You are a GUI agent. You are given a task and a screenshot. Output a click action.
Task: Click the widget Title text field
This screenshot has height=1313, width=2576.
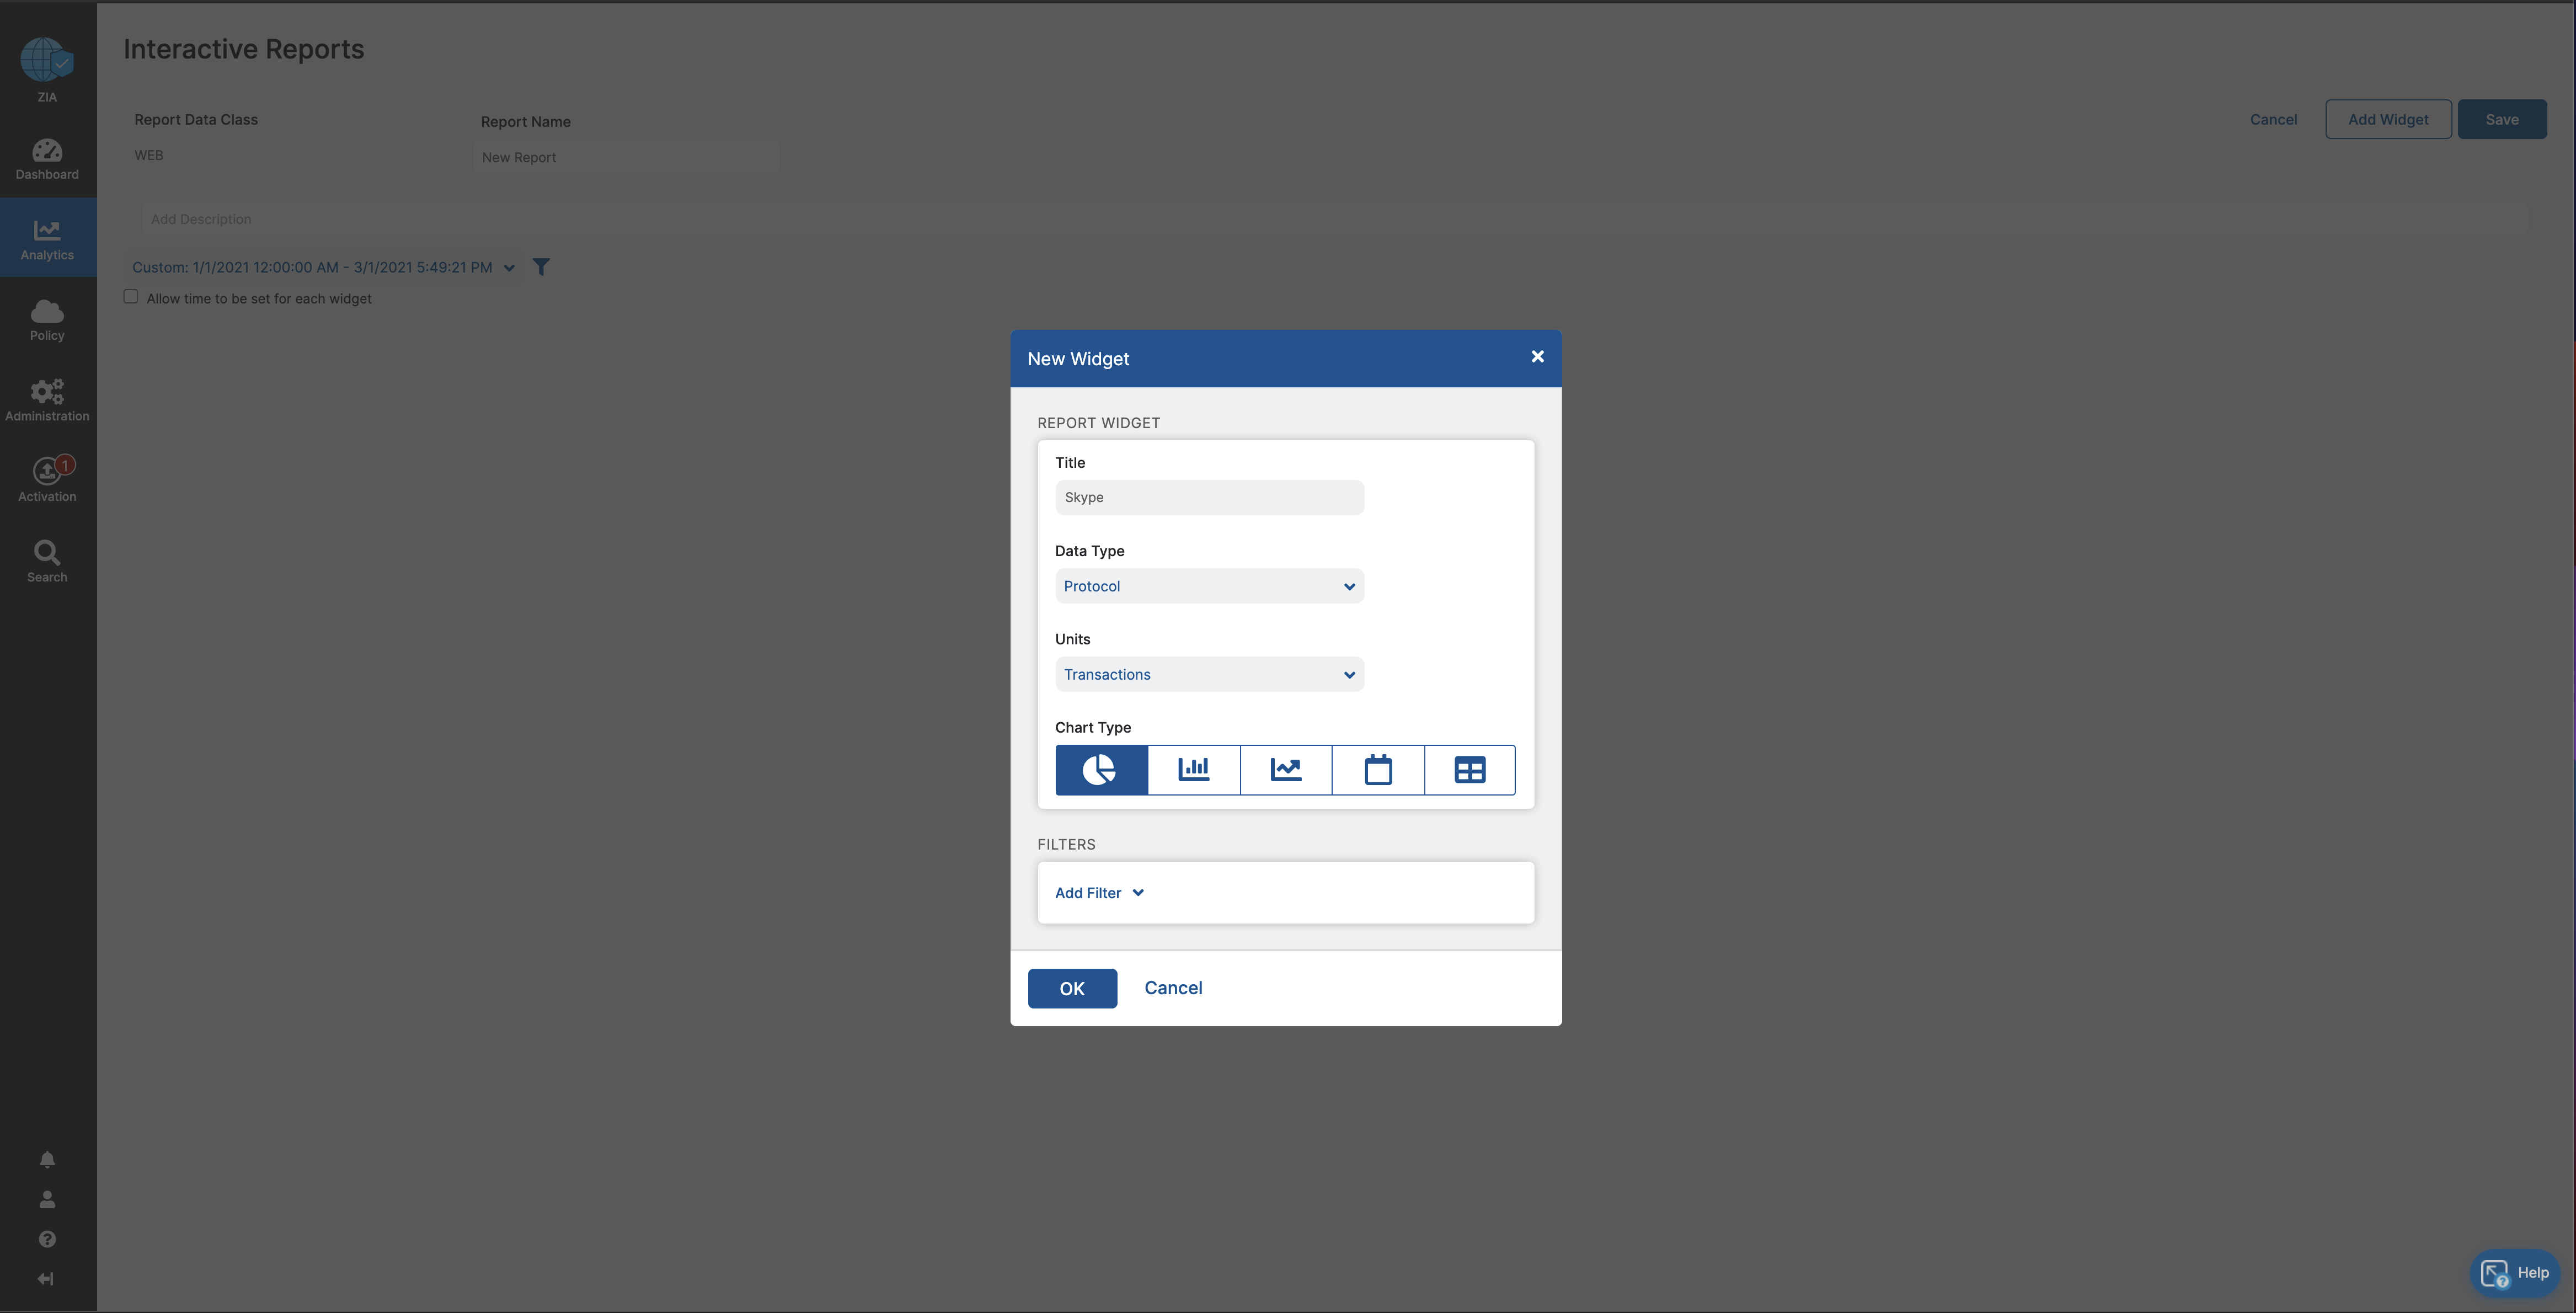click(1208, 497)
